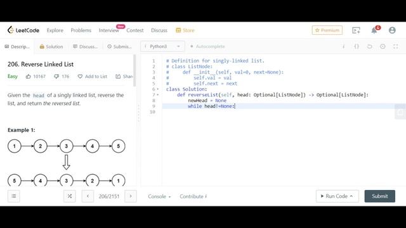
Task: Click the Run Code button
Action: [x=337, y=196]
